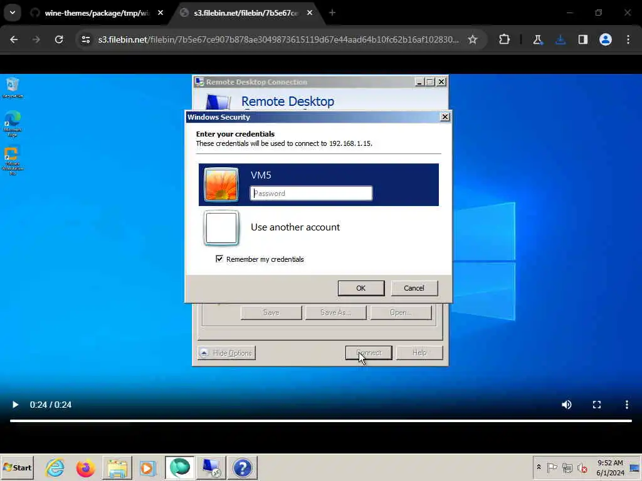Viewport: 642px width, 481px height.
Task: Open Chrome Labs flask icon
Action: (x=537, y=39)
